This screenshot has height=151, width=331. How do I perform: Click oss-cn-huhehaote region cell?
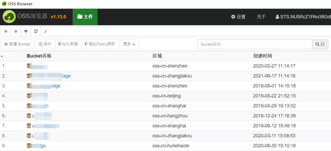(171, 146)
